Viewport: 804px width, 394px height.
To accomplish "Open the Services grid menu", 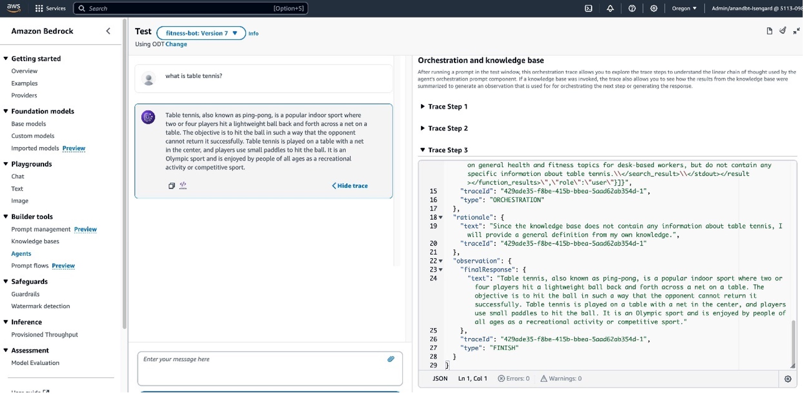I will [x=50, y=8].
